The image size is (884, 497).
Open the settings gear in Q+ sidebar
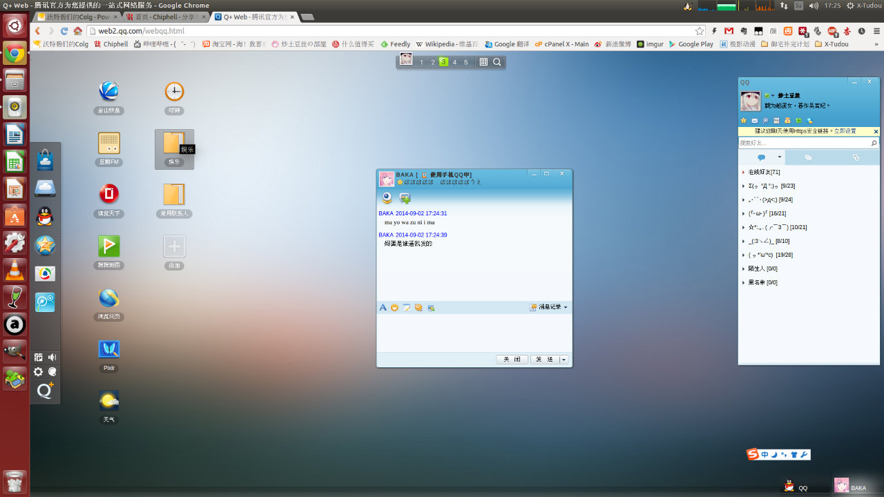[x=39, y=372]
